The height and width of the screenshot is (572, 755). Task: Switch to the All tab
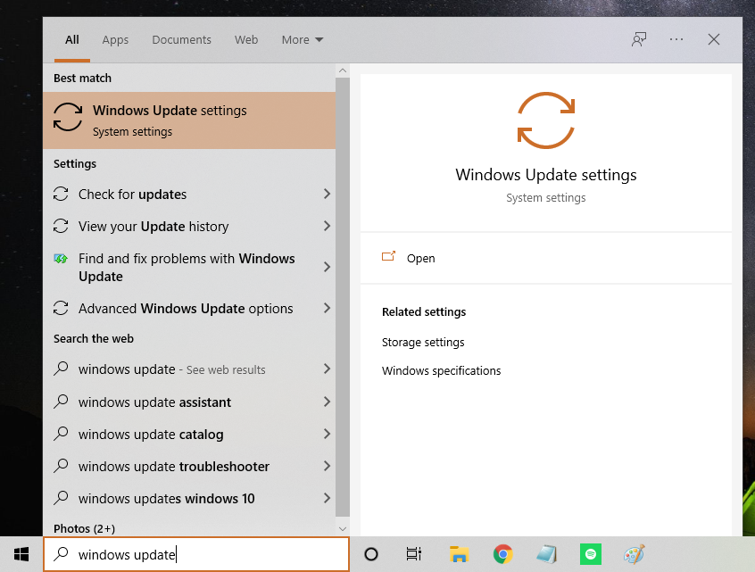72,40
